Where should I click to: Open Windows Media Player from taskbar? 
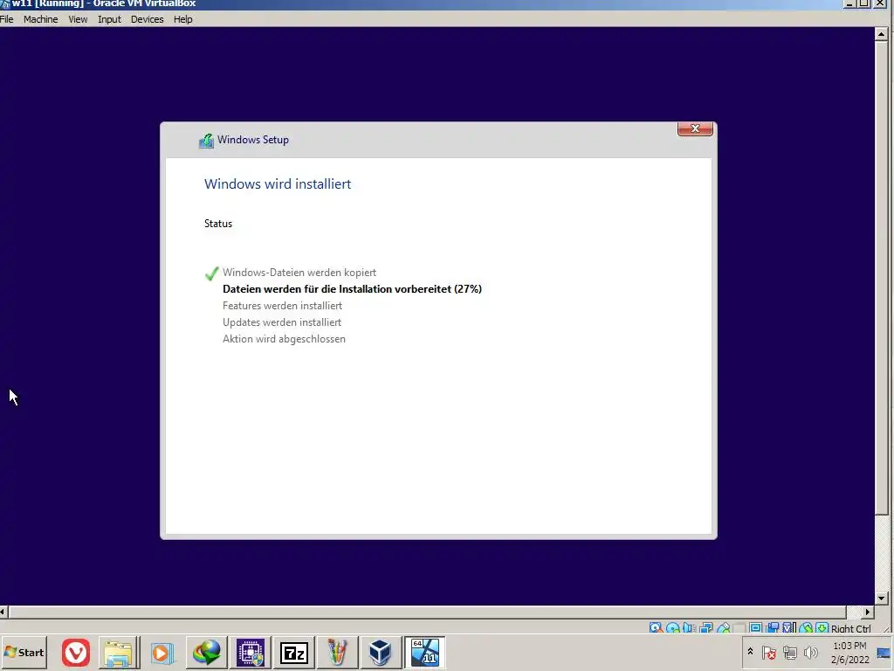coord(162,652)
